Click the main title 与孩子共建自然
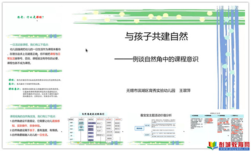 pyautogui.click(x=156, y=36)
